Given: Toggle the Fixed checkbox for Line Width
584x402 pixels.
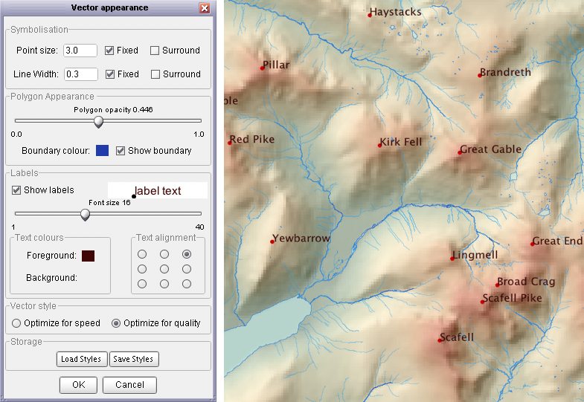Looking at the screenshot, I should pos(109,74).
